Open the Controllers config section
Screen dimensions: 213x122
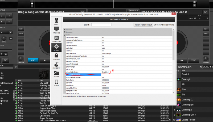(x=56, y=39)
